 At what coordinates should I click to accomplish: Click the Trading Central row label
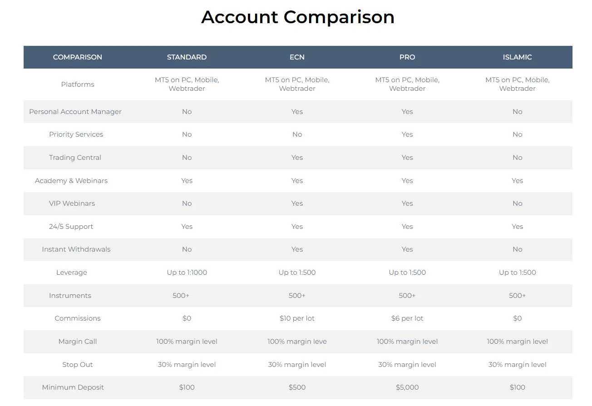coord(75,158)
